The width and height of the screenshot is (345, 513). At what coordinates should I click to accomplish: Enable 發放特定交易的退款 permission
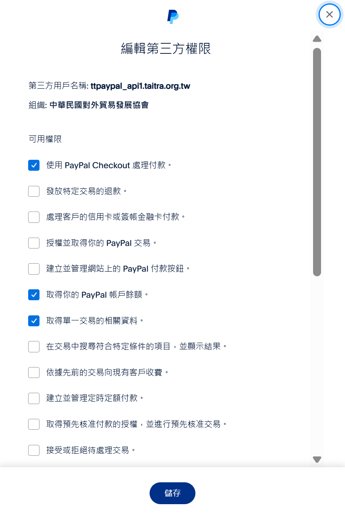(34, 191)
